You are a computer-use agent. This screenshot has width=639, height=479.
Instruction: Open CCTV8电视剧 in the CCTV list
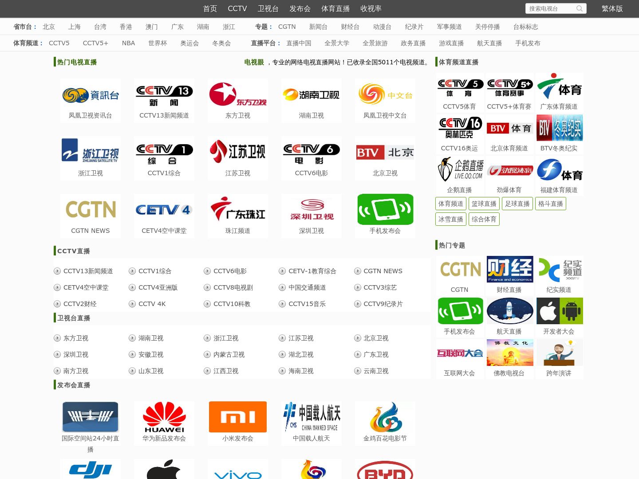[233, 287]
